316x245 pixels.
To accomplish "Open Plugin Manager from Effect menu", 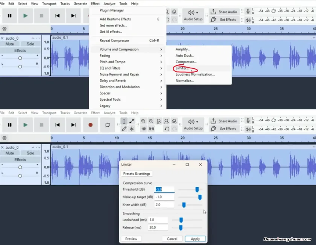I will coord(112,10).
